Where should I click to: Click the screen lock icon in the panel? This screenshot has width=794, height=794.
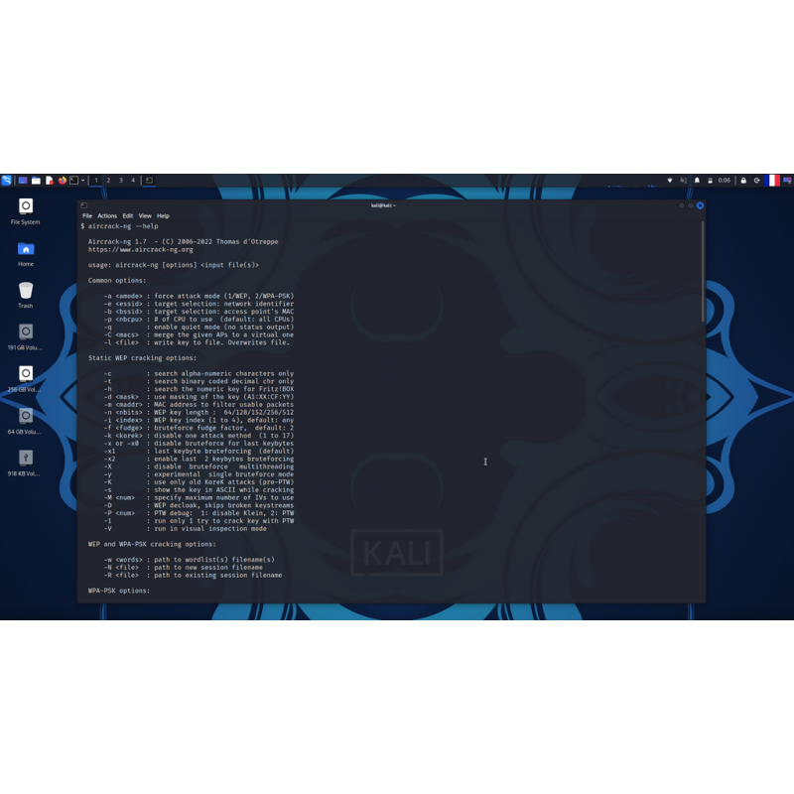pyautogui.click(x=744, y=181)
